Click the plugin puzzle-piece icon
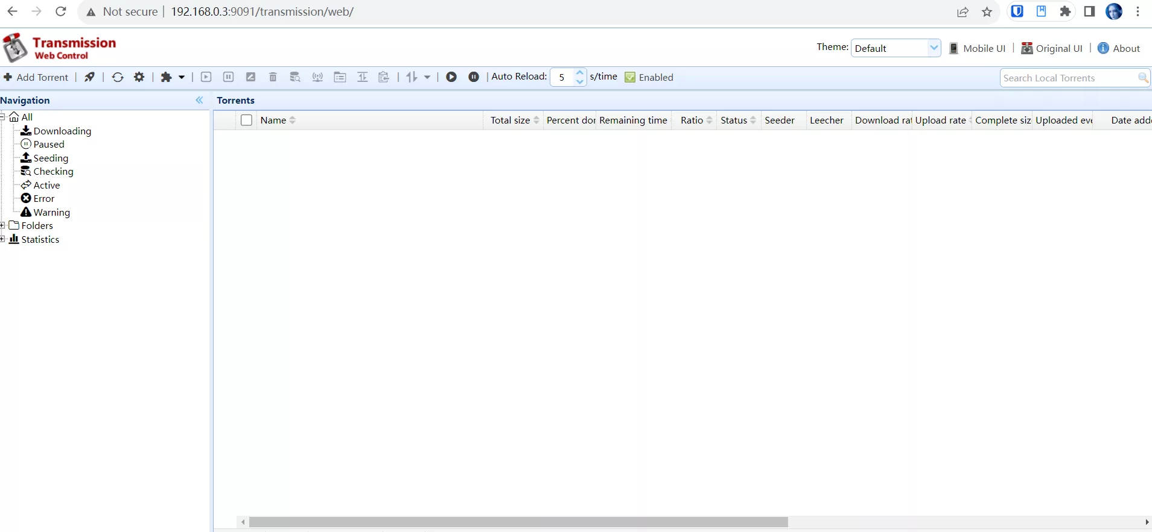Viewport: 1152px width, 532px height. 166,77
